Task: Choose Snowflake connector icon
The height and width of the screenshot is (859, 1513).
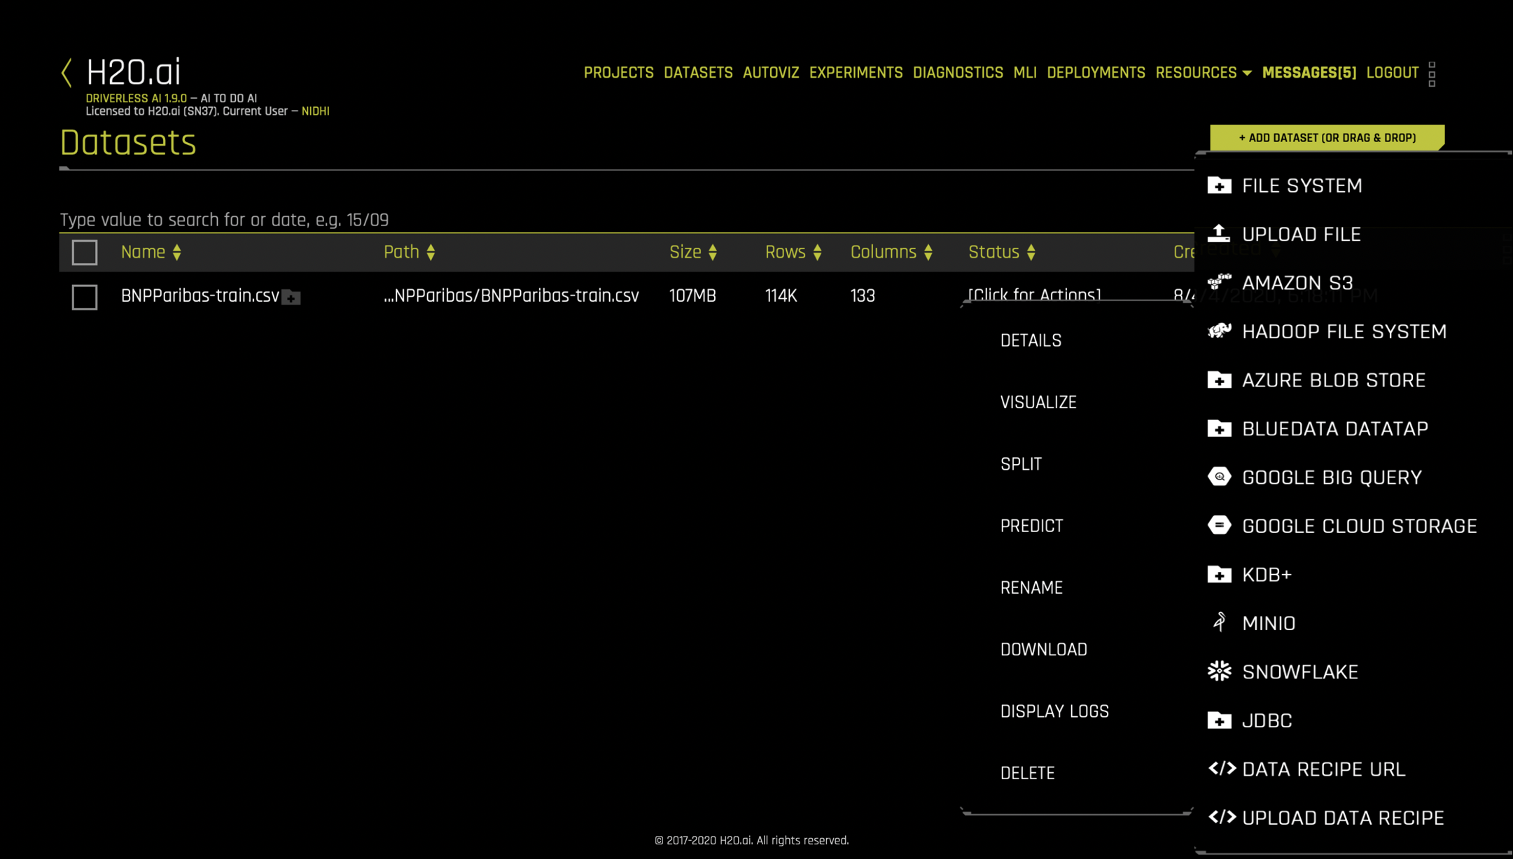Action: 1218,671
